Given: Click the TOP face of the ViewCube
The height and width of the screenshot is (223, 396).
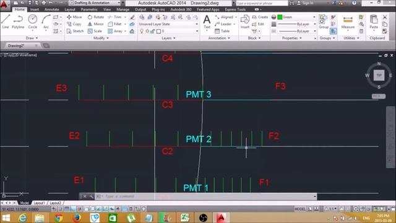Looking at the screenshot, I should point(379,76).
